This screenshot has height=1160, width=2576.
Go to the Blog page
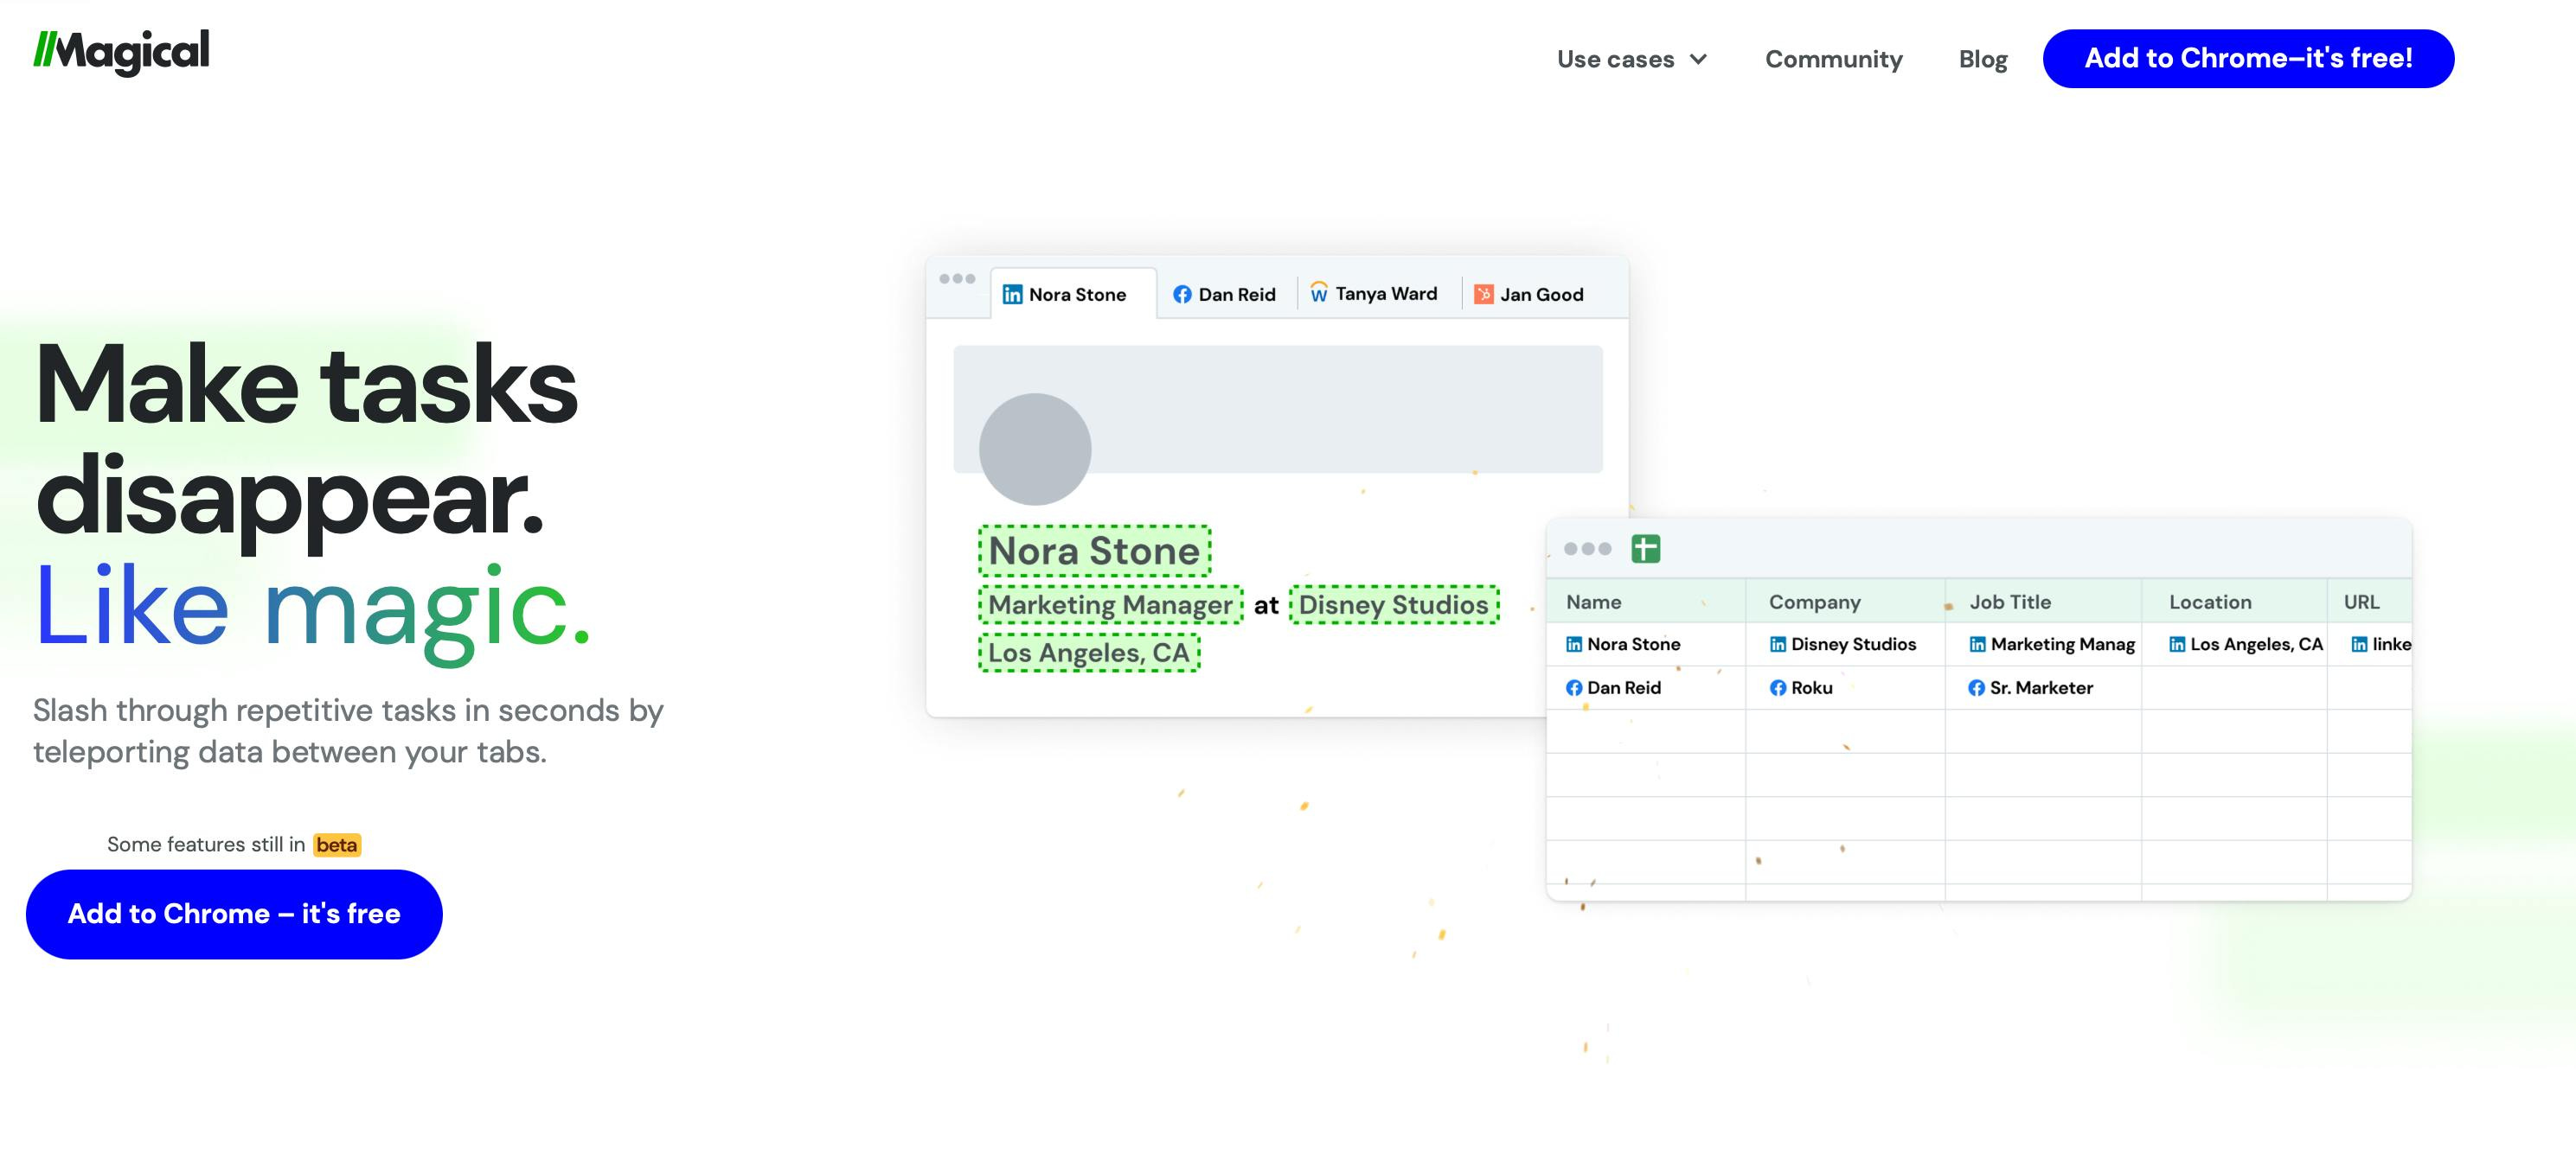tap(1982, 60)
